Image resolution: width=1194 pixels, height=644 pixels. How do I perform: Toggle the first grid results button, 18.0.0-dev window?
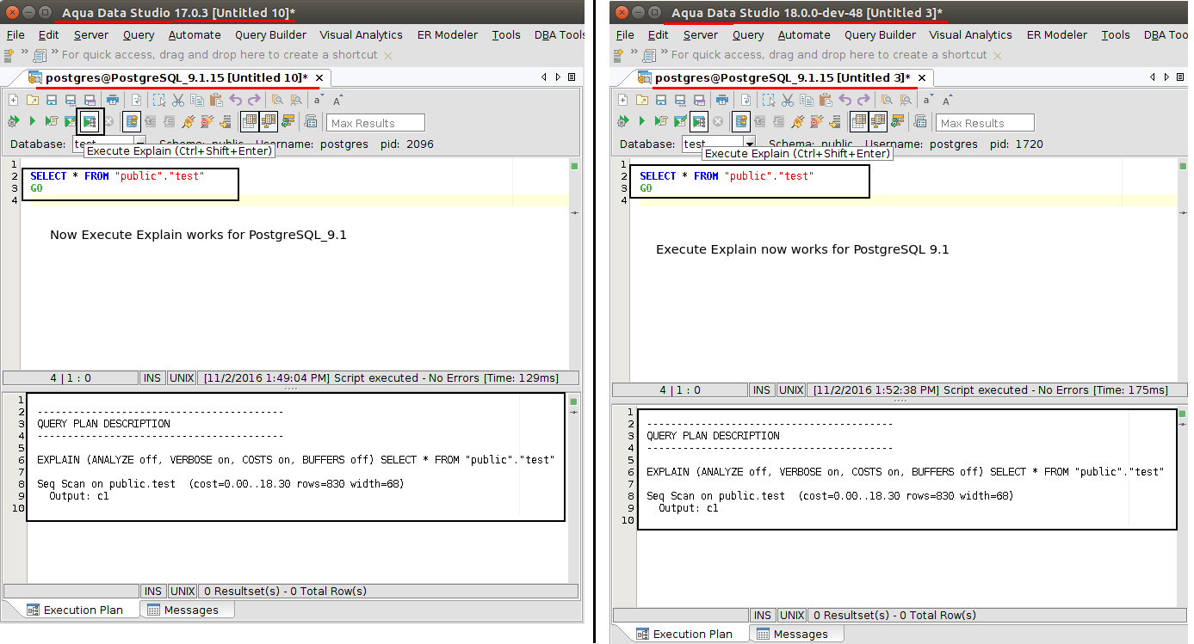859,122
